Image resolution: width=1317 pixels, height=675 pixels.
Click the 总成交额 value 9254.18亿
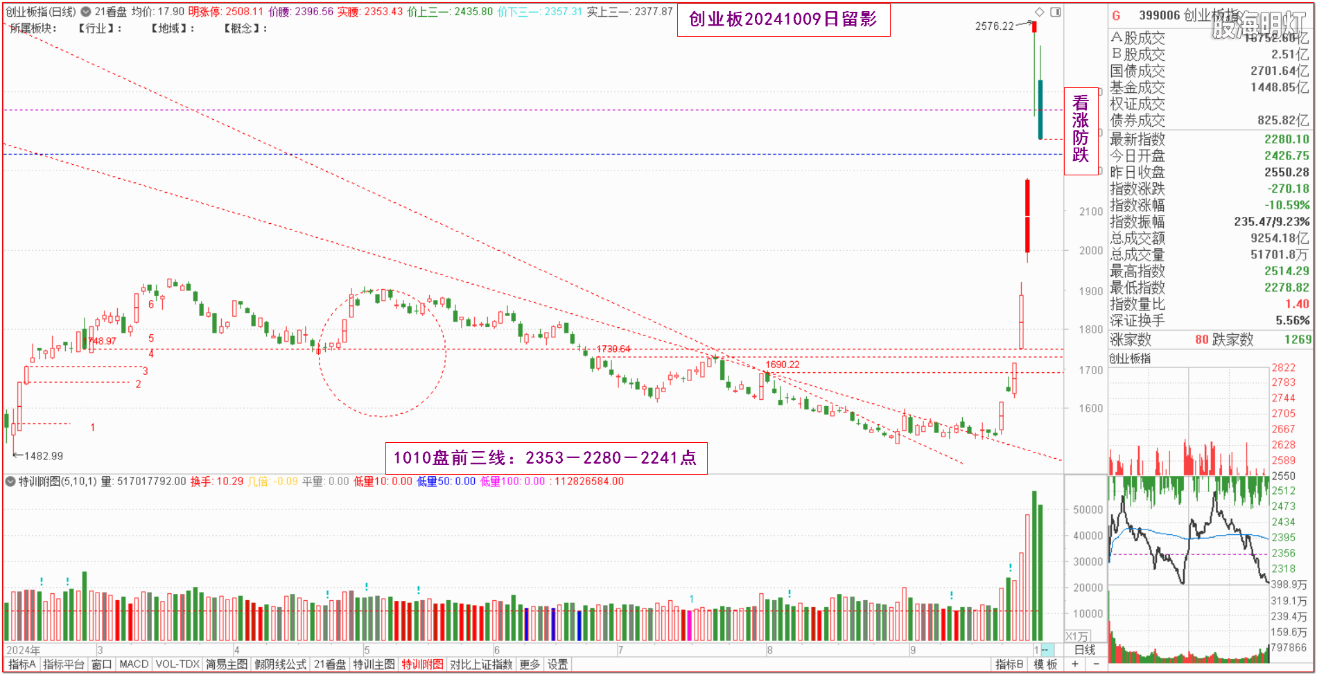1280,238
